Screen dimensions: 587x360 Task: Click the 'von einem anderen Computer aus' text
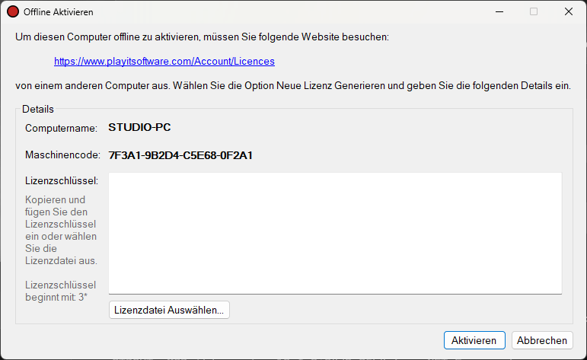click(293, 86)
